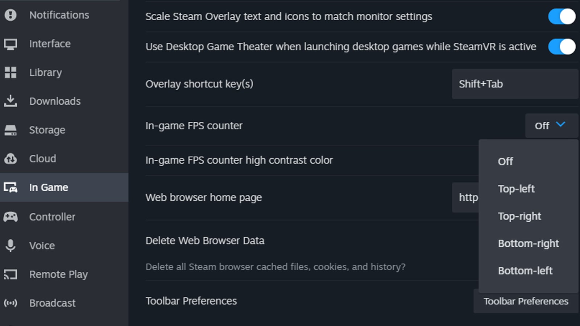Select Bottom-left from the position menu
The width and height of the screenshot is (580, 326).
tap(525, 270)
